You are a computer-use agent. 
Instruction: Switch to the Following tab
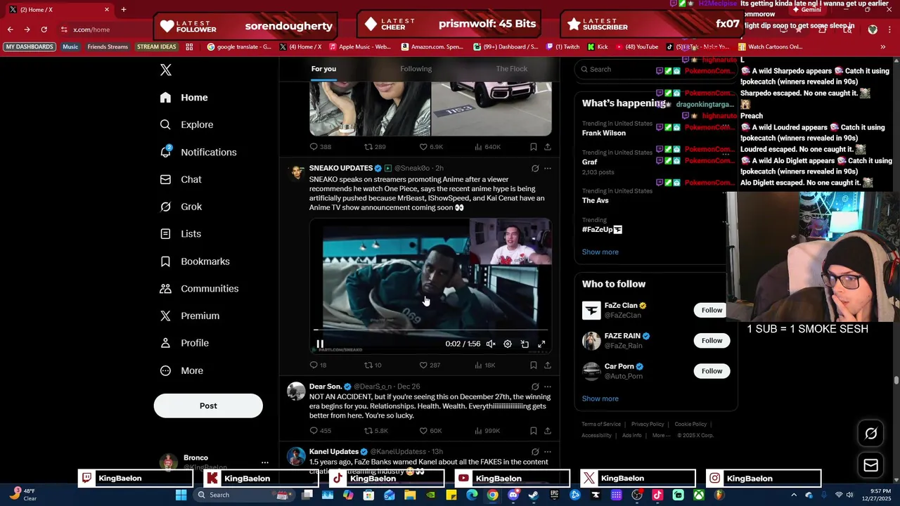tap(416, 69)
